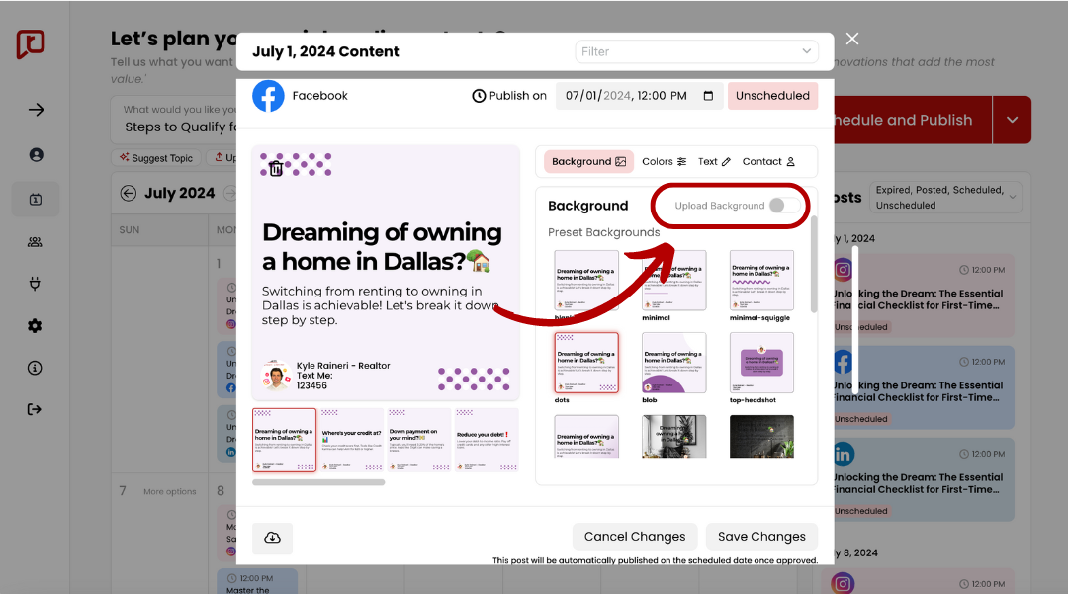Click the 'Preset Backgrounds' label

coord(603,232)
